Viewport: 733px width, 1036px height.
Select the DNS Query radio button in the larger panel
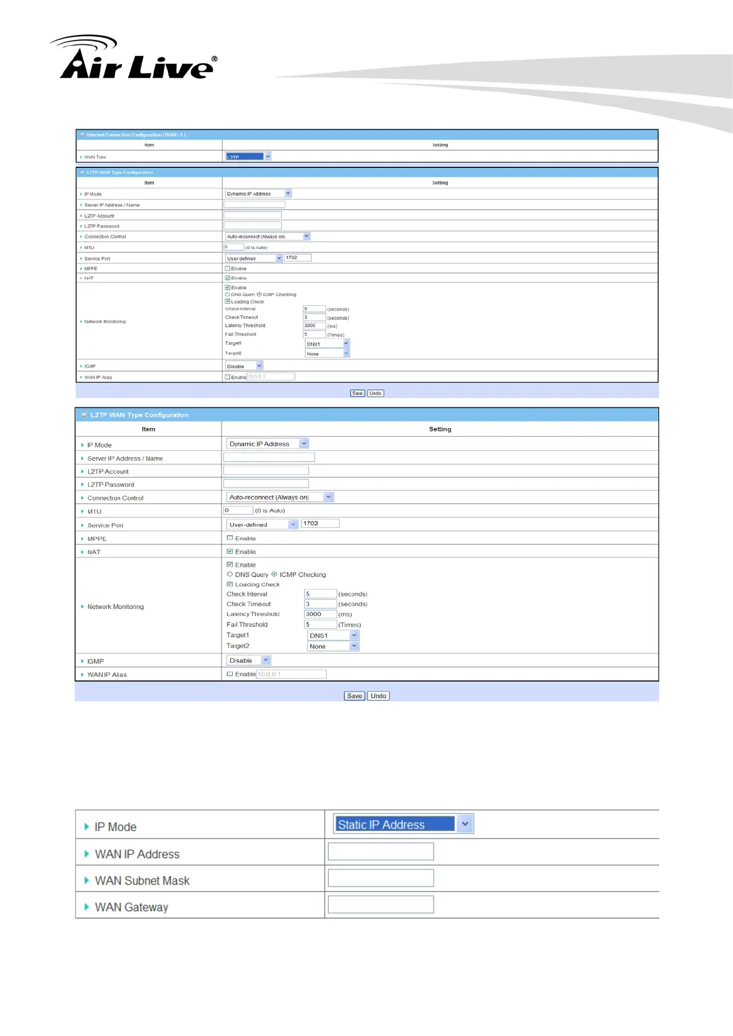coord(230,575)
